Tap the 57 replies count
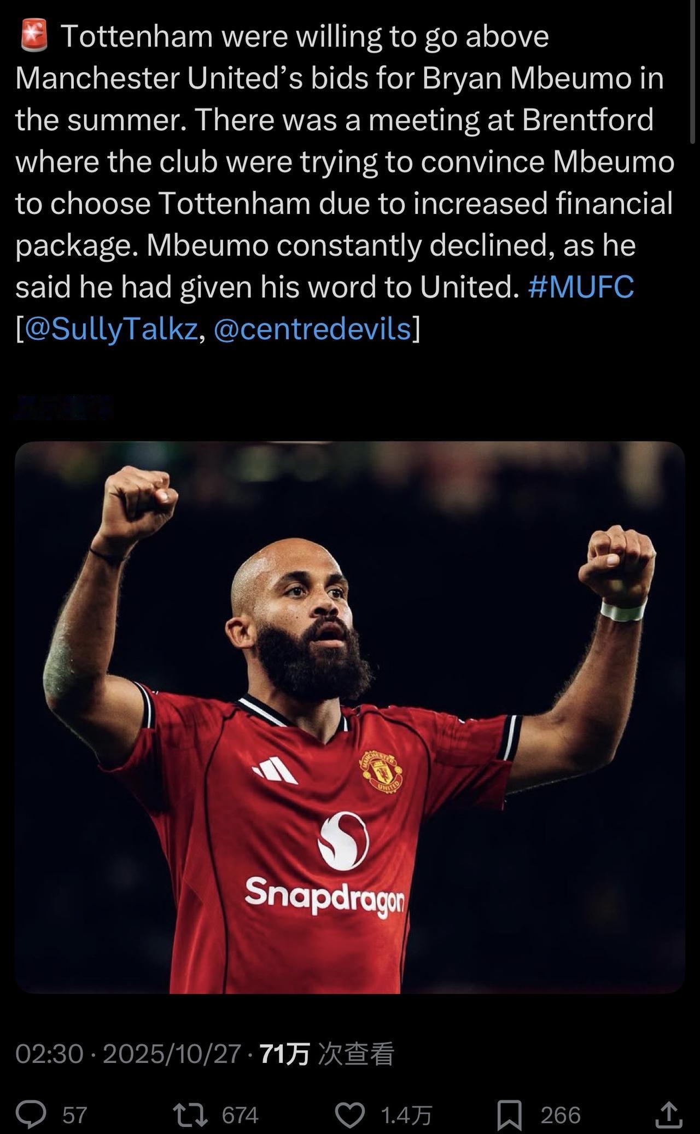 (x=75, y=1115)
